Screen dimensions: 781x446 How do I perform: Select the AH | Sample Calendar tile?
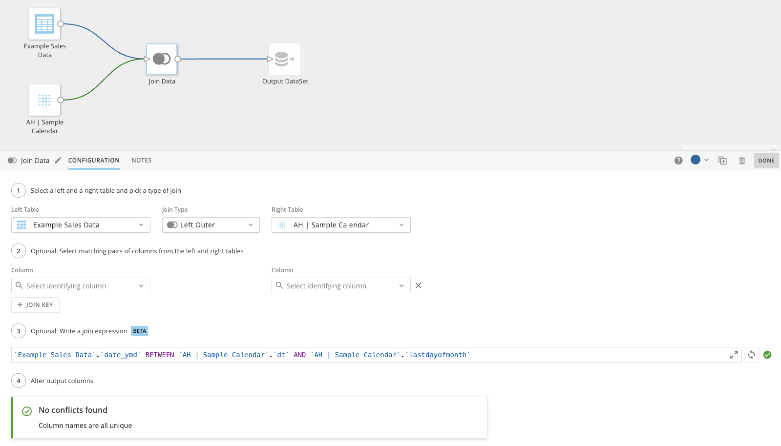point(44,100)
